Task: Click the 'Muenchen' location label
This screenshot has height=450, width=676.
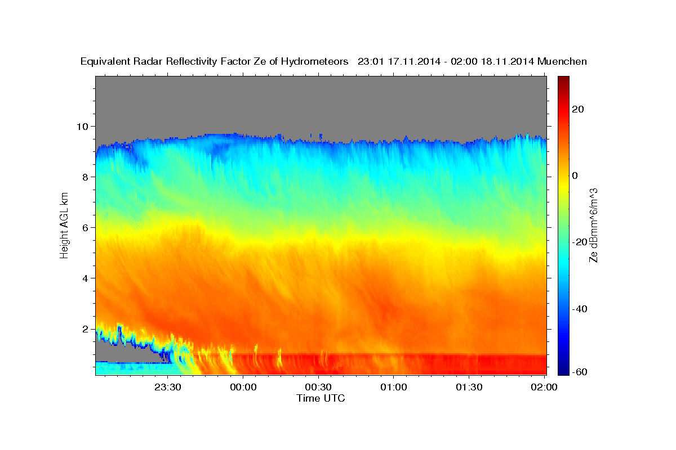Action: (562, 62)
